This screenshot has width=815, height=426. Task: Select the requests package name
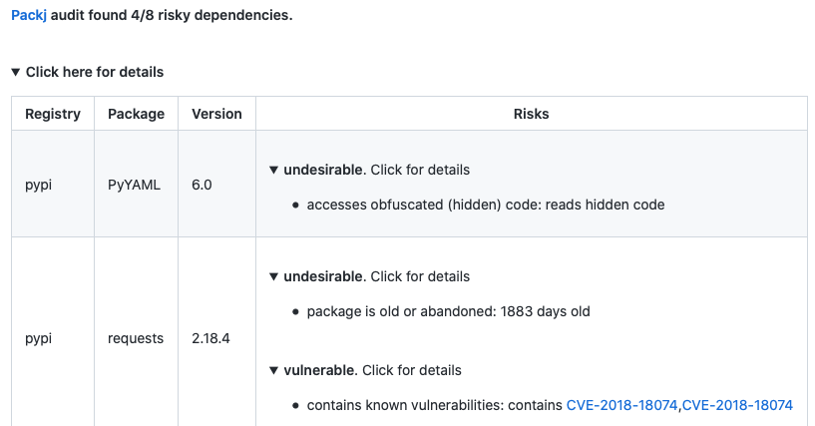point(136,338)
